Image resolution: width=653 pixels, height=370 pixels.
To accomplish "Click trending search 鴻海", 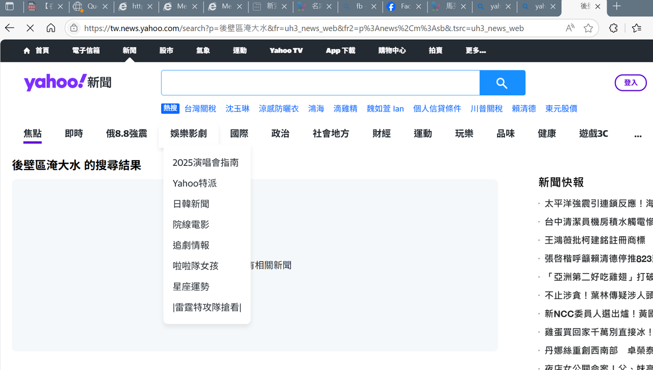I will (316, 109).
